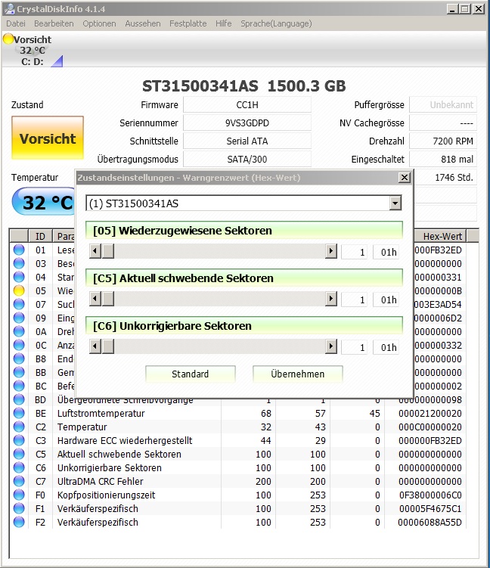Click the Eingeschaltet value 818 mal
The height and width of the screenshot is (568, 490).
click(x=443, y=159)
